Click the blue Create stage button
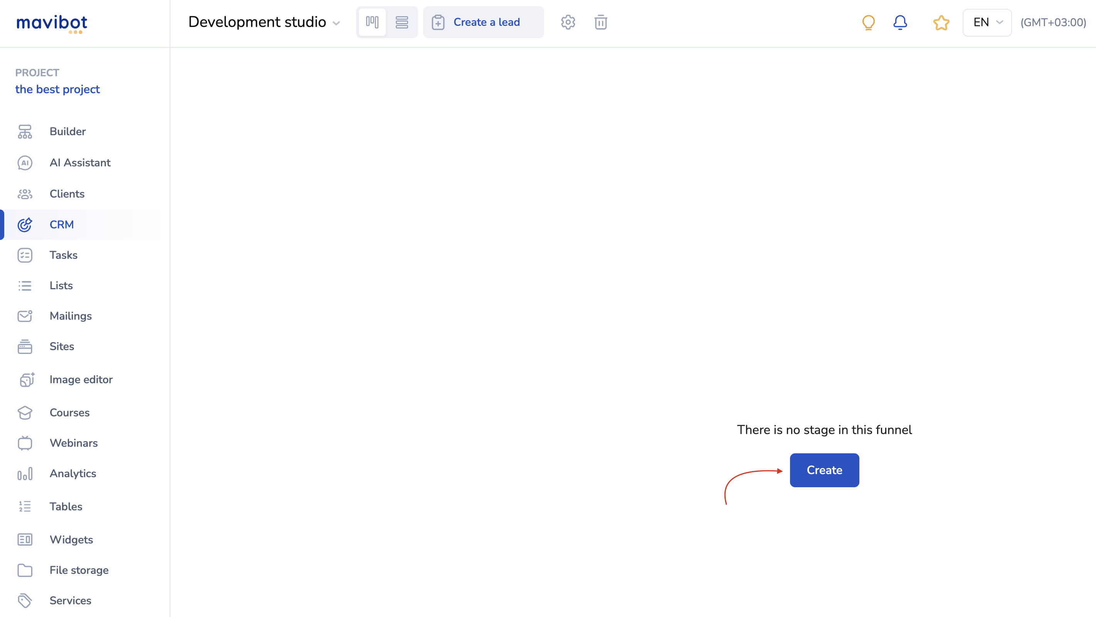 coord(824,470)
